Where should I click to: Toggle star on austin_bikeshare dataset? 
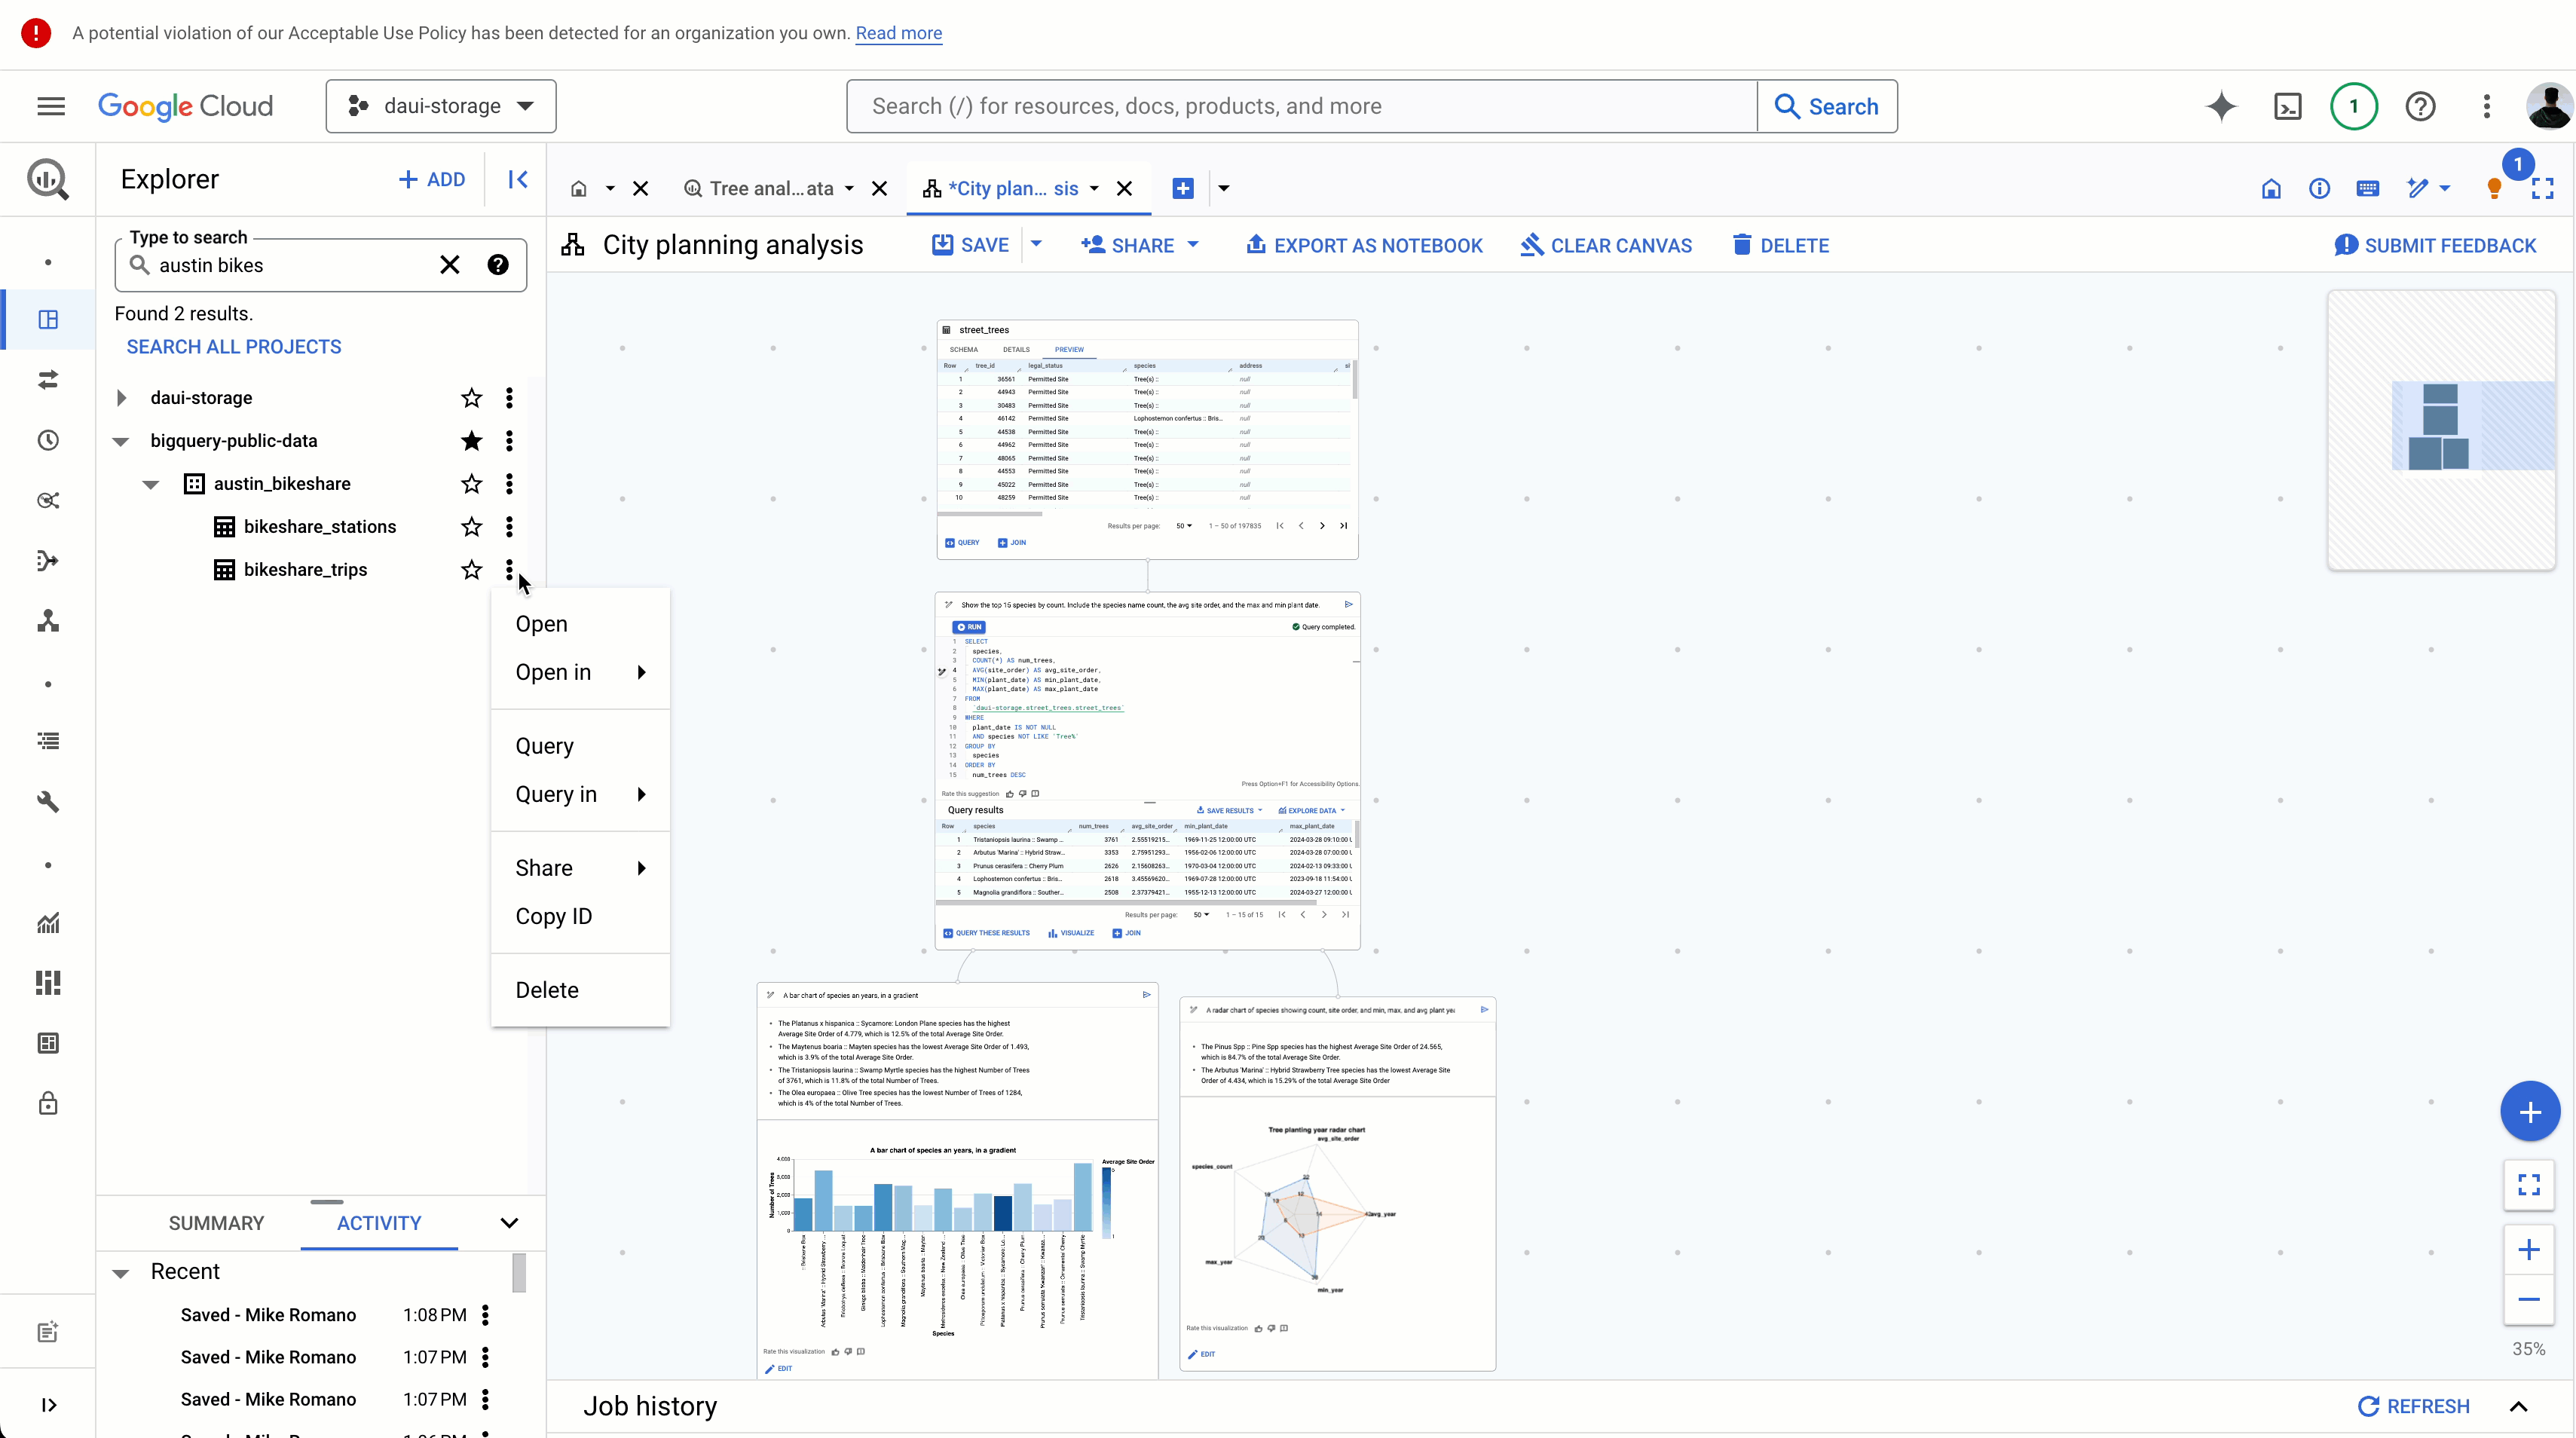470,483
